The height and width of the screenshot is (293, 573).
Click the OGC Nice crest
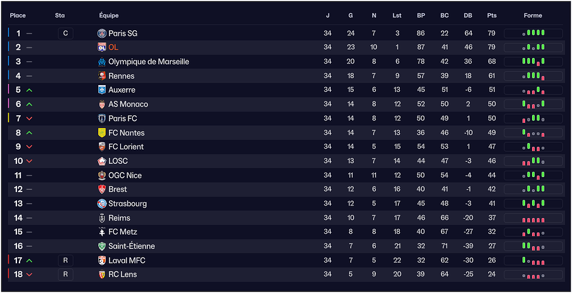(x=102, y=176)
